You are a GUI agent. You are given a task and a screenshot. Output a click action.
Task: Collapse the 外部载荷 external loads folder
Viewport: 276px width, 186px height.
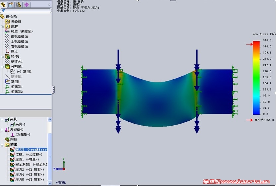(2, 130)
